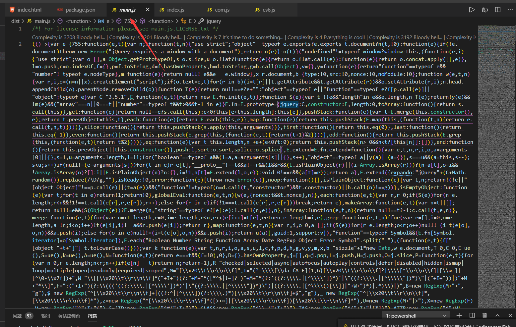The image size is (516, 327).
Task: Open the '1: powershell' terminal dropdown
Action: pos(416,316)
